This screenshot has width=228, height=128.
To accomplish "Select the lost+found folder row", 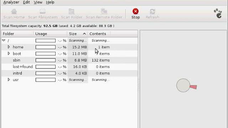I will coord(69,67).
